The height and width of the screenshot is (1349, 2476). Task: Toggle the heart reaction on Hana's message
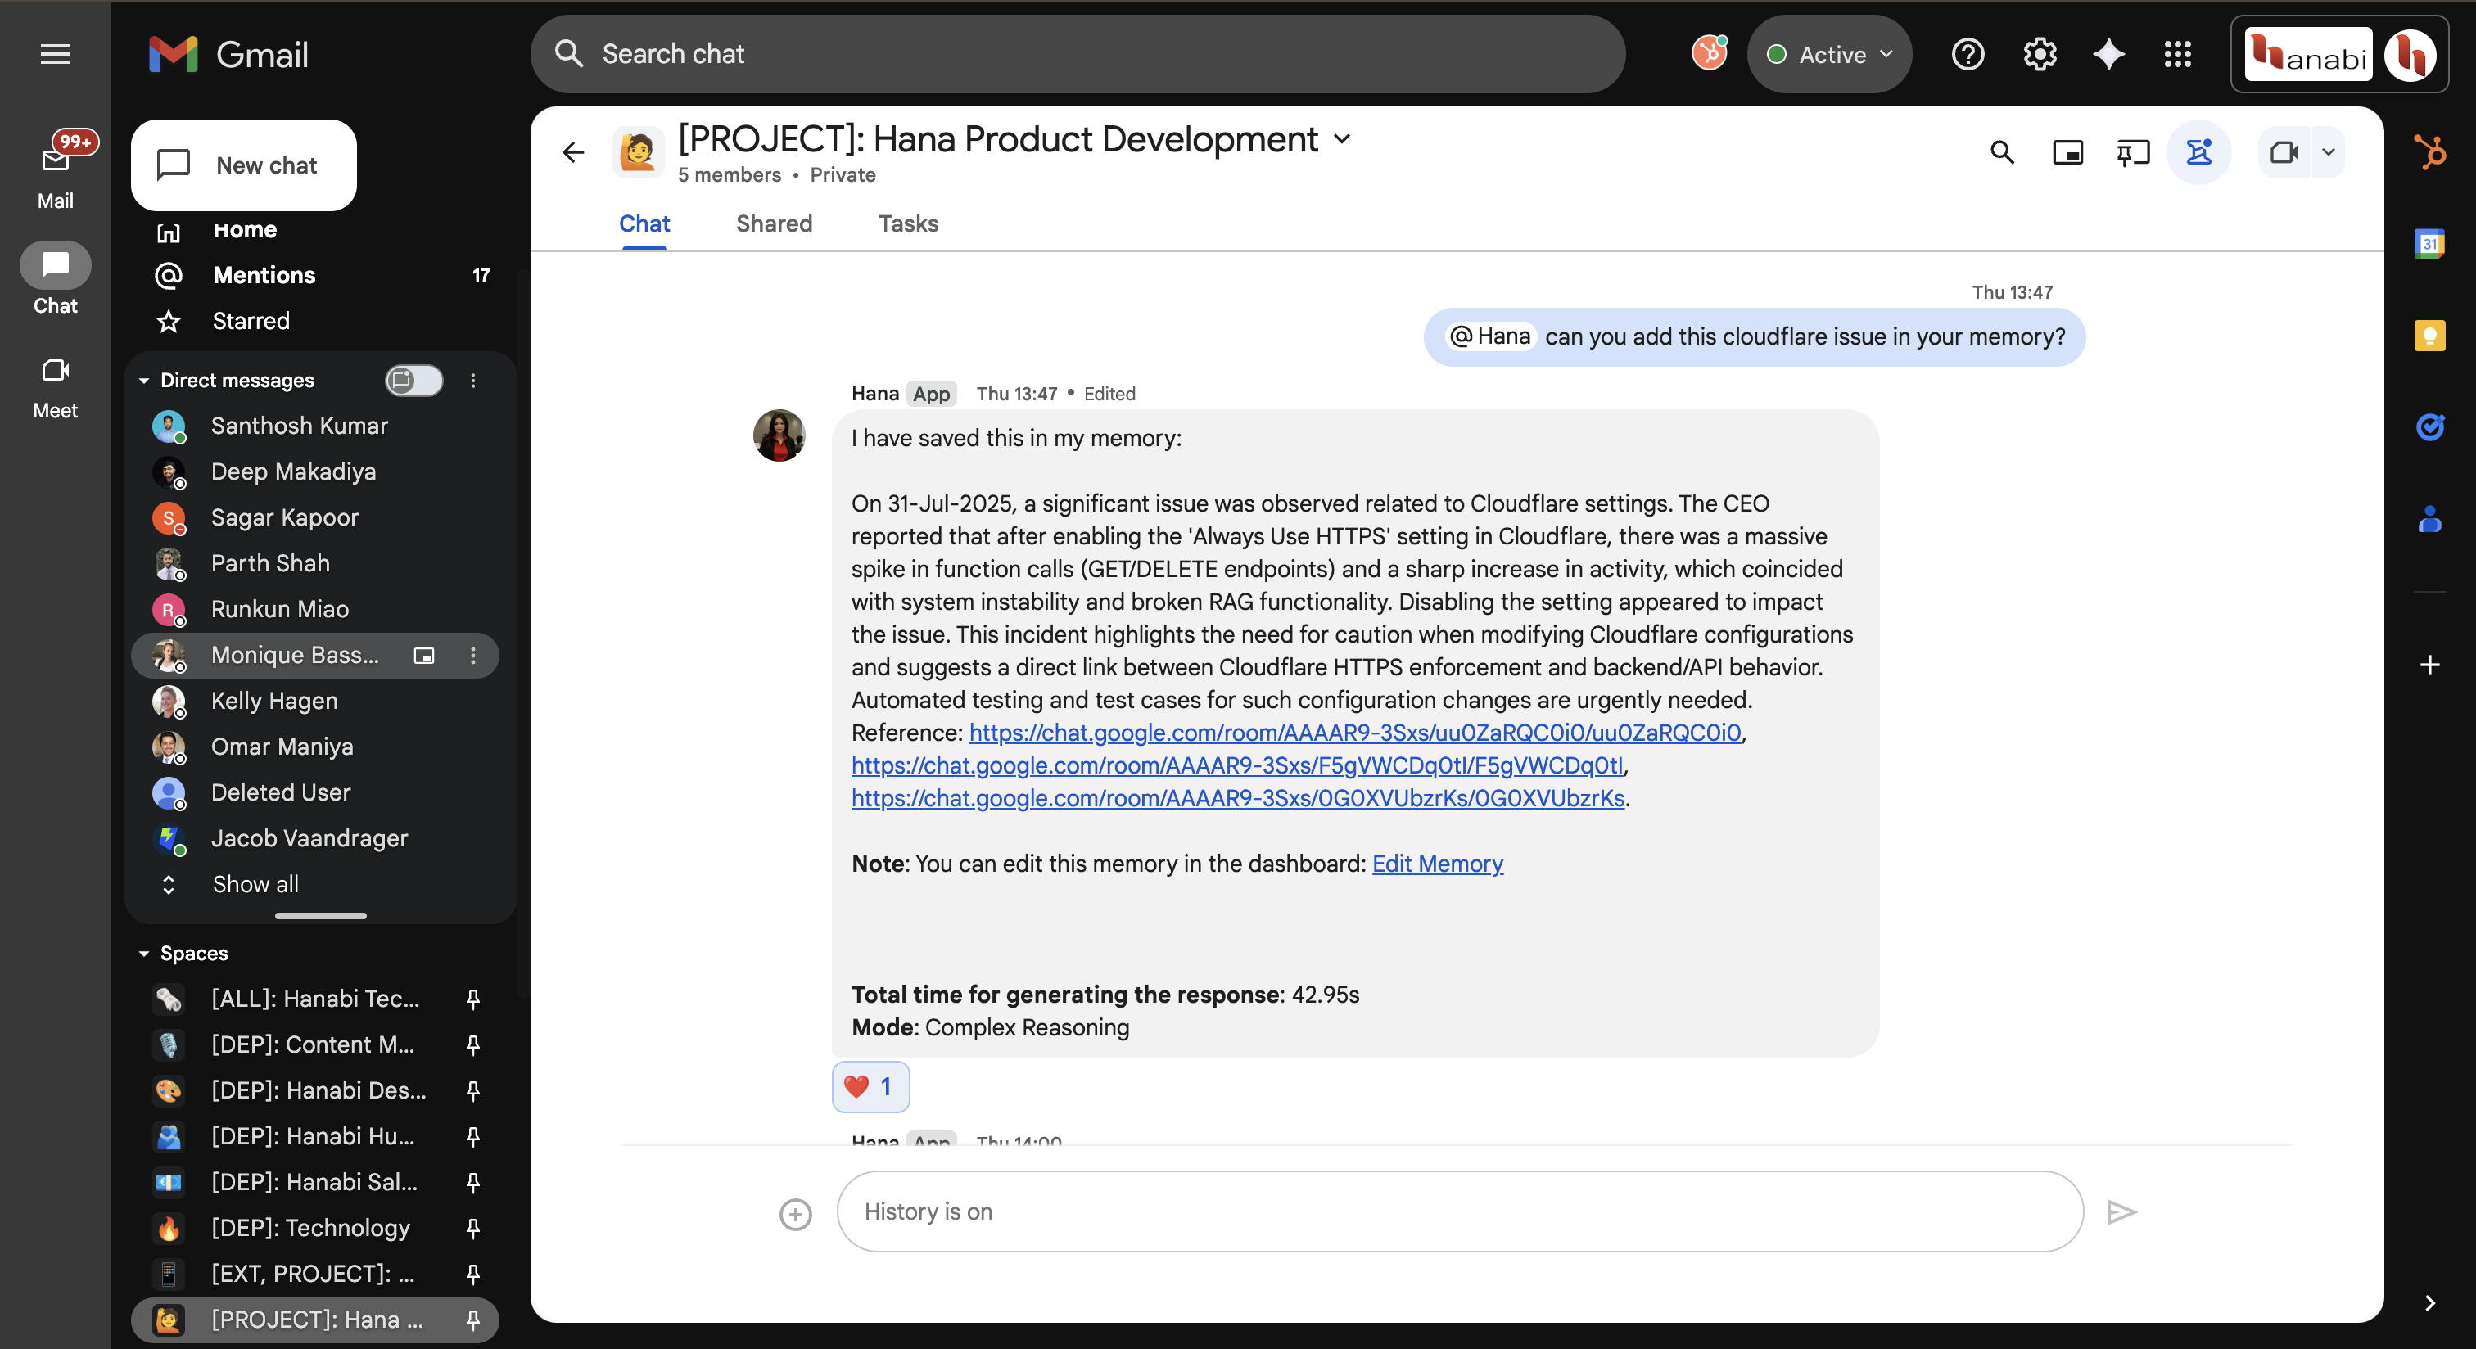tap(870, 1087)
